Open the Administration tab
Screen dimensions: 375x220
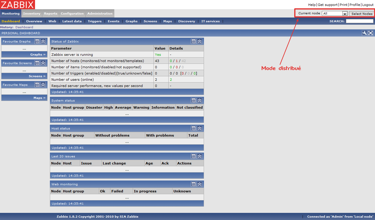(100, 13)
